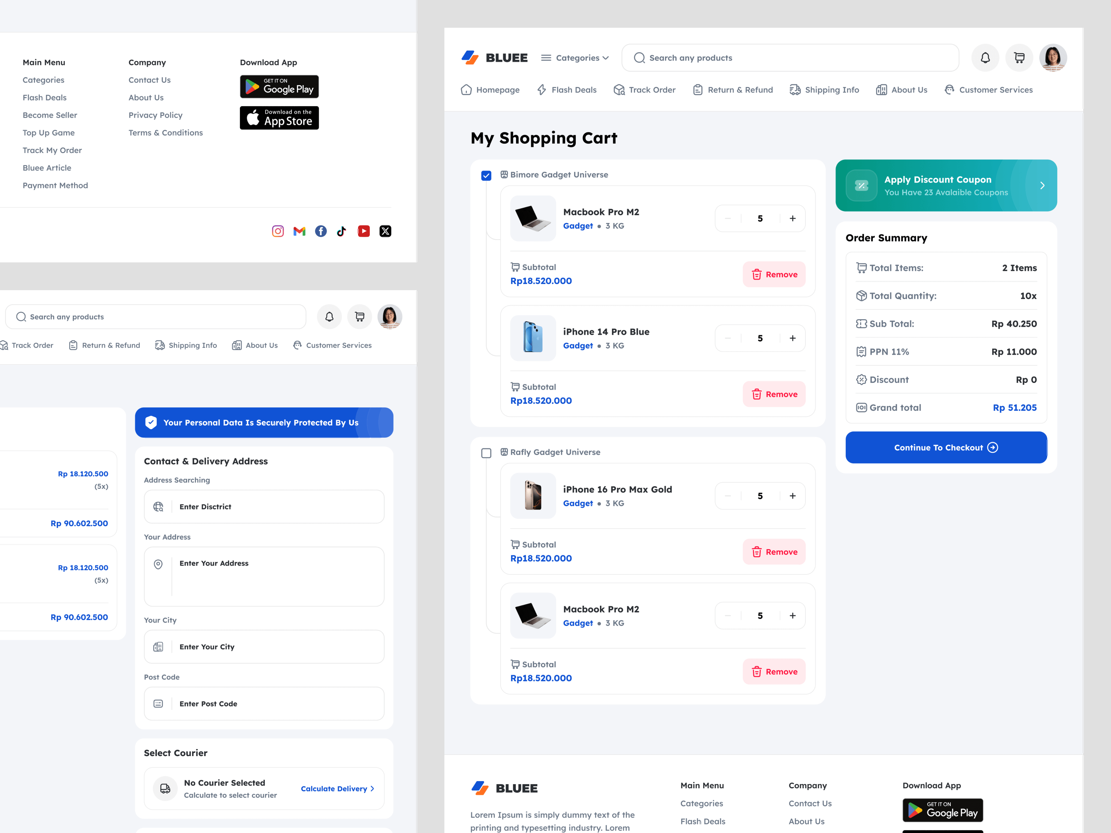Image resolution: width=1111 pixels, height=833 pixels.
Task: Click the X (Twitter) icon in the footer
Action: coord(385,231)
